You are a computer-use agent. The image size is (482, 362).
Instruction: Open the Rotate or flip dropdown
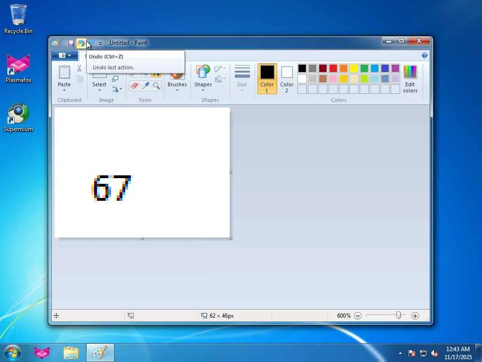117,89
